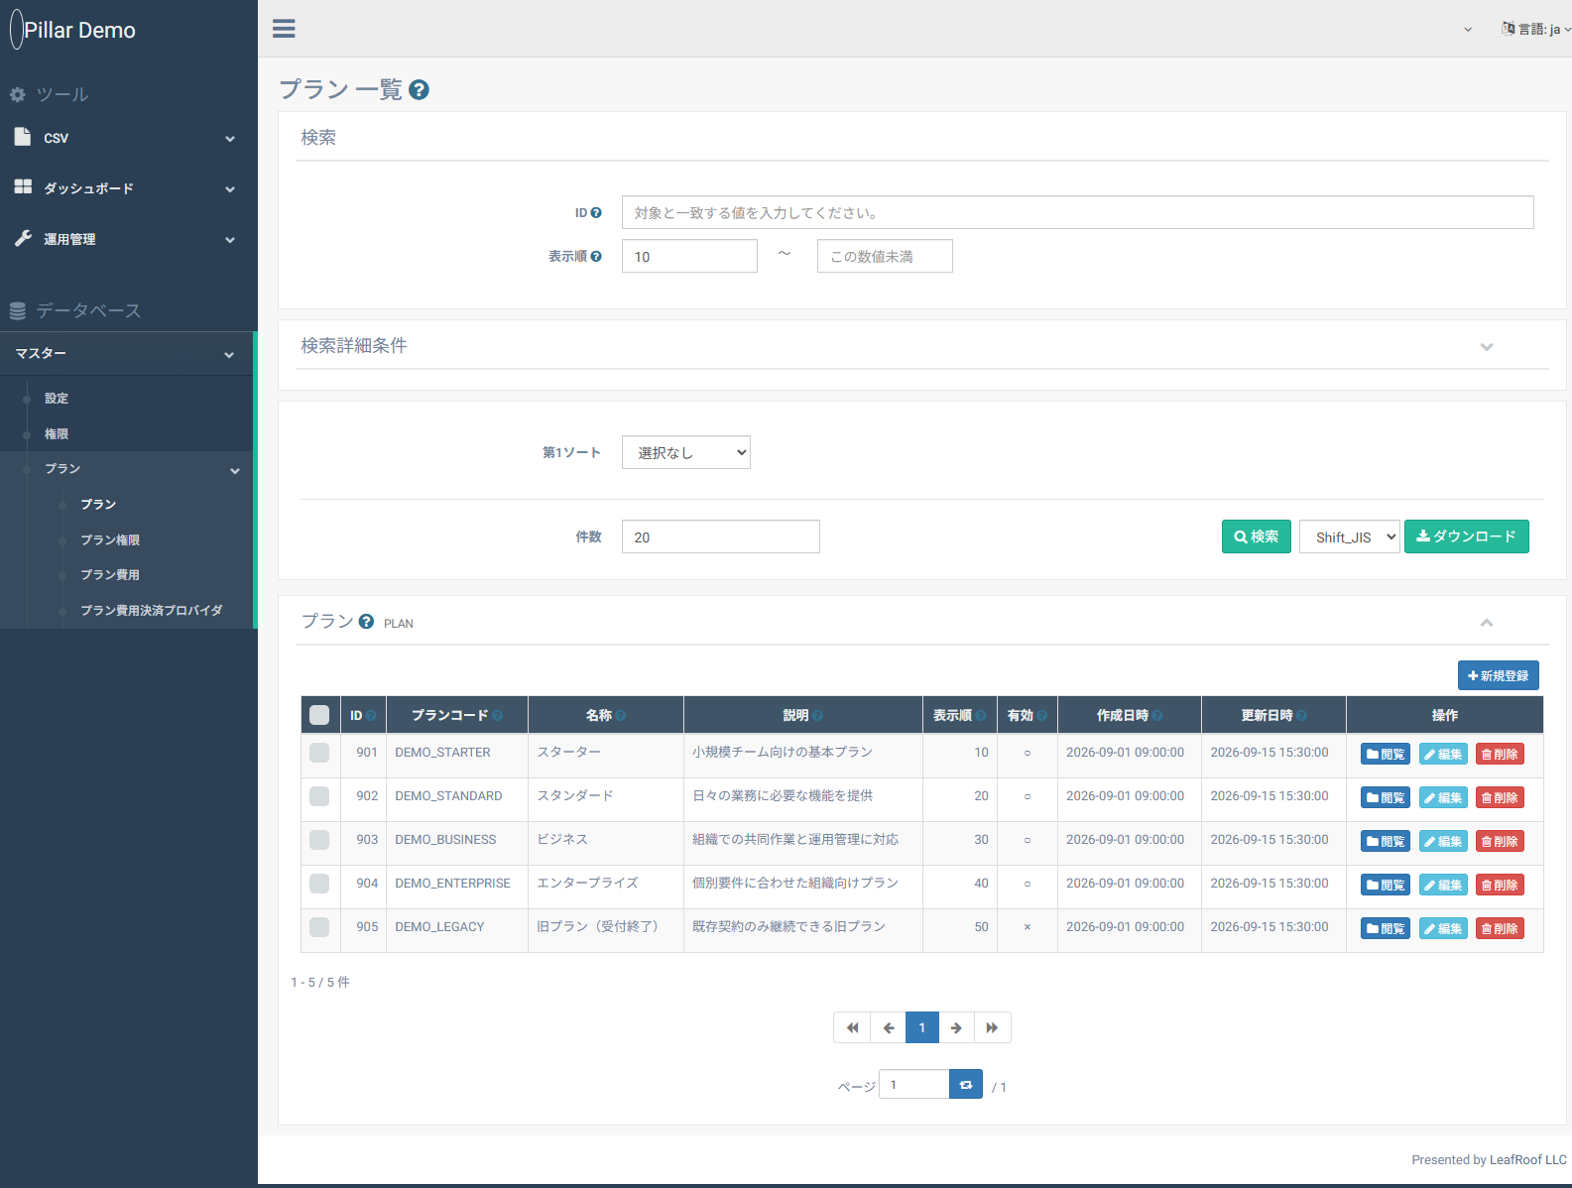Open the プラン権限 sidebar item
The height and width of the screenshot is (1188, 1572).
point(110,539)
